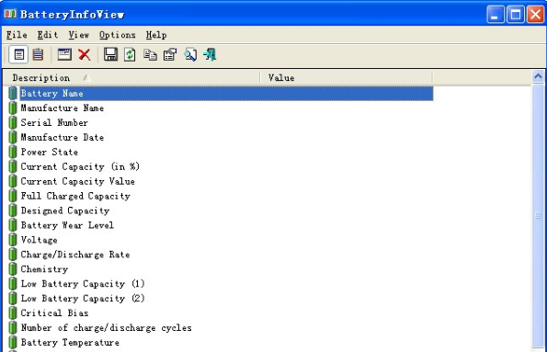547x352 pixels.
Task: Maximize the BatteryInfoView window
Action: (516, 15)
